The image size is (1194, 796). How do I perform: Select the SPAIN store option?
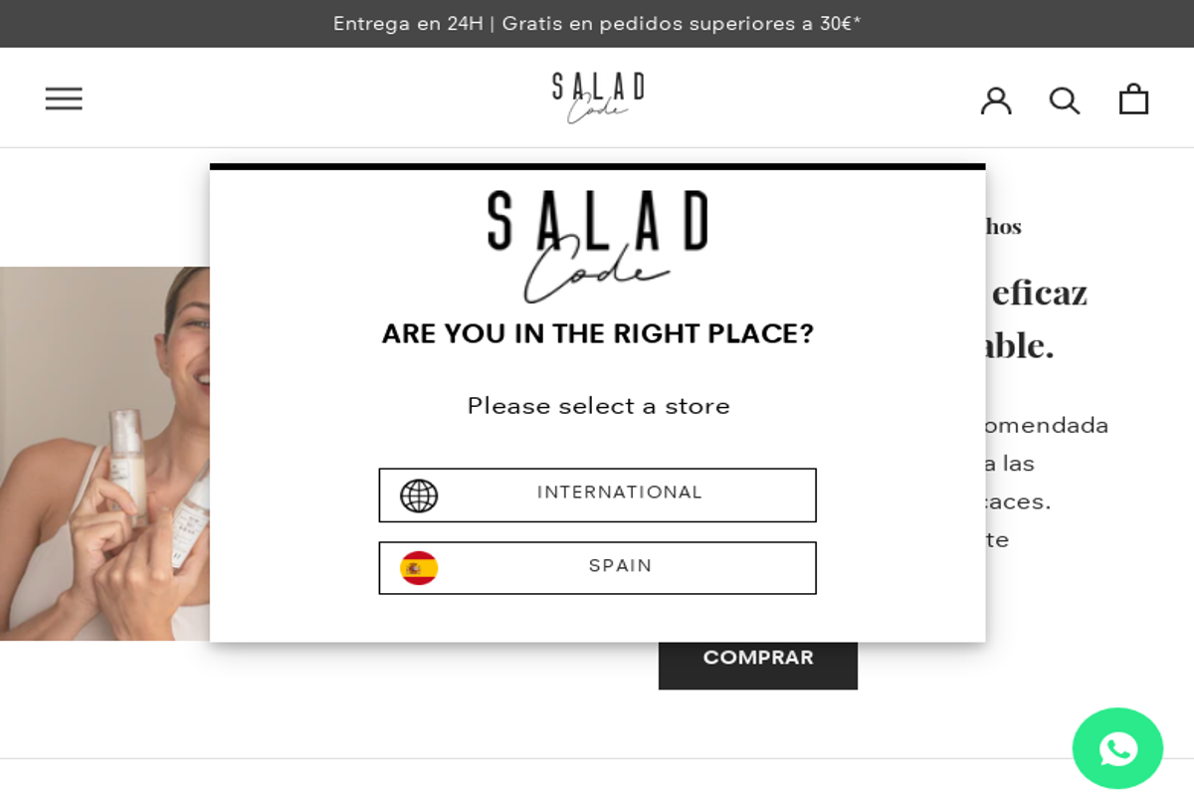(x=597, y=567)
